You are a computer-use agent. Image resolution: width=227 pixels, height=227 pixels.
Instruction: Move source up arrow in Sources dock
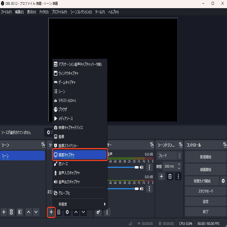pos(76,212)
